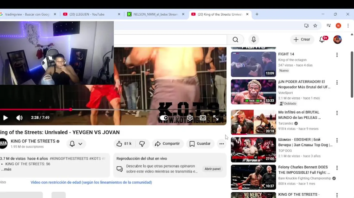Viewport: 354px width, 198px height.
Task: Open Шаман - EBOSHER video thumbnail
Action: coord(253,150)
